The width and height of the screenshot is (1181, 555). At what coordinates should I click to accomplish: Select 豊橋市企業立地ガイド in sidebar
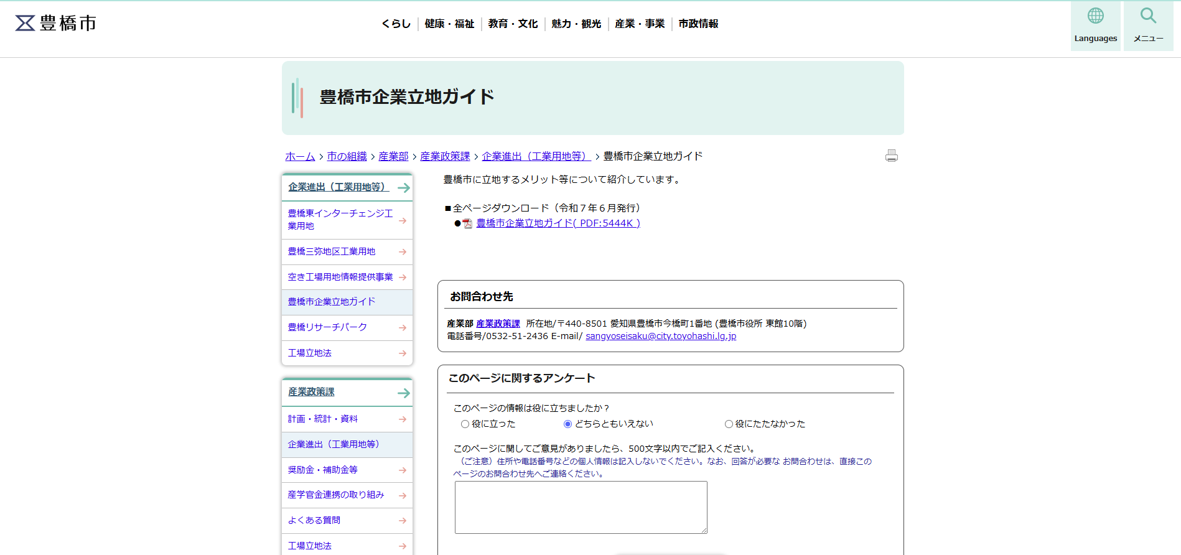tap(332, 302)
